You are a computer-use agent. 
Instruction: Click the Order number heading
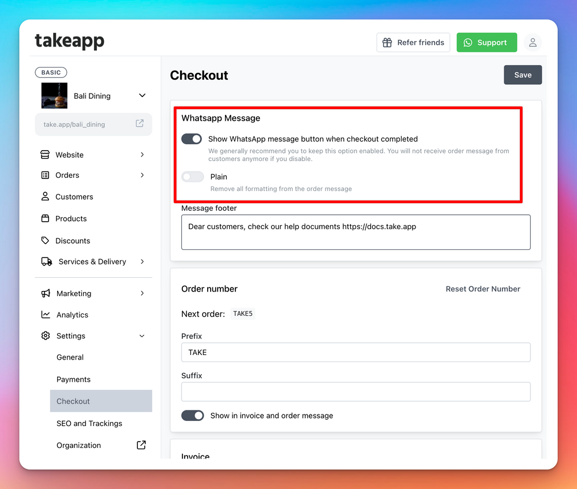(x=209, y=289)
